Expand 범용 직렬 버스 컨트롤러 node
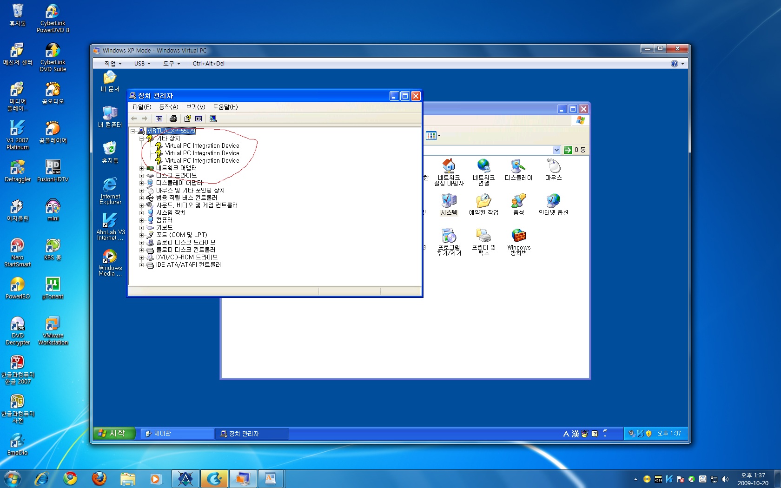The height and width of the screenshot is (488, 781). click(141, 198)
